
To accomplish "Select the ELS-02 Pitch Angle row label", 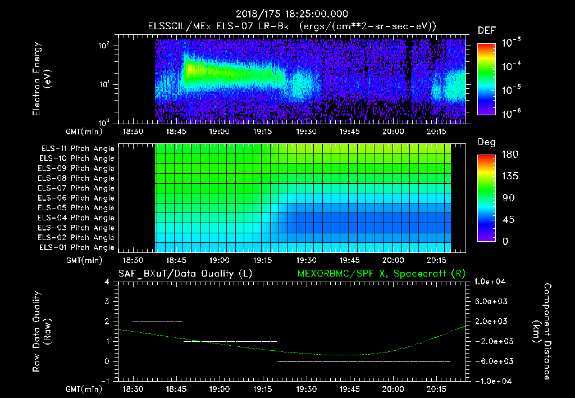I will (x=76, y=238).
